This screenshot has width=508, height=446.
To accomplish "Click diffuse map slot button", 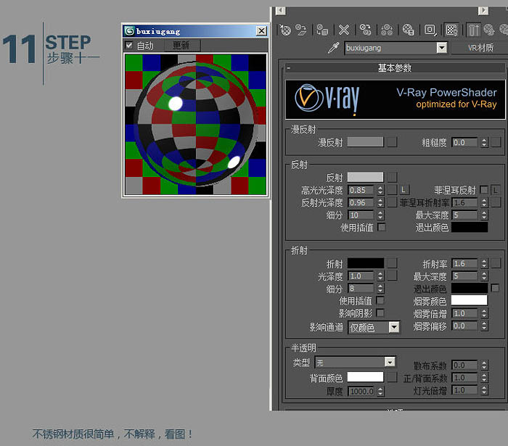I will 392,141.
